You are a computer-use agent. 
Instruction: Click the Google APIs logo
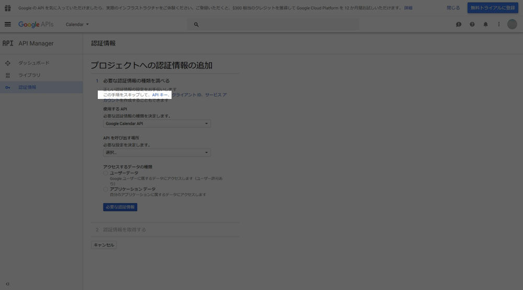pos(36,25)
